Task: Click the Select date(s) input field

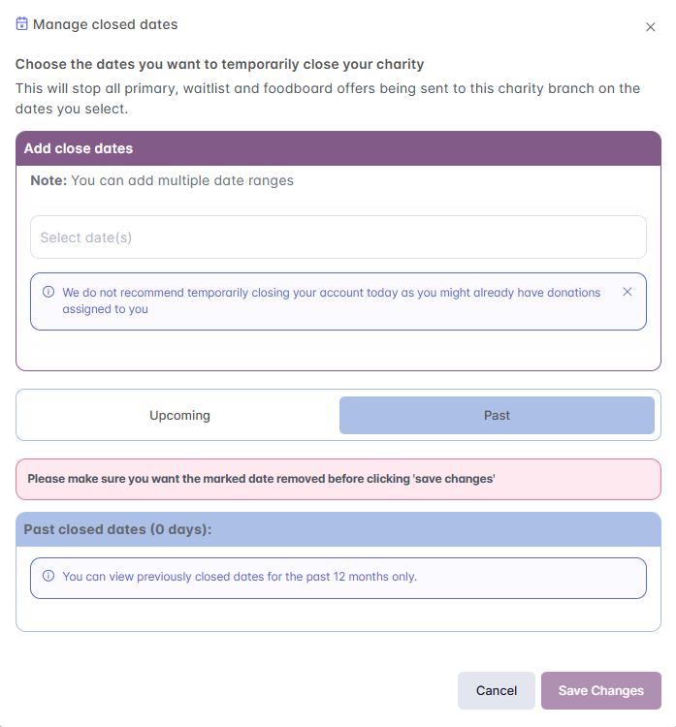Action: pyautogui.click(x=338, y=237)
